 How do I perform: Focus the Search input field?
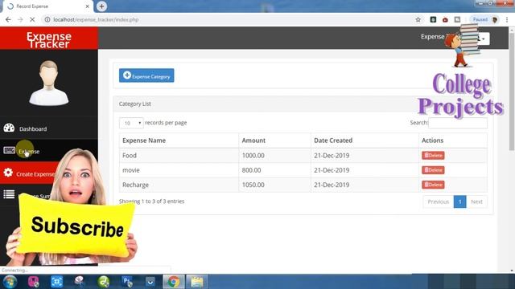tap(458, 123)
